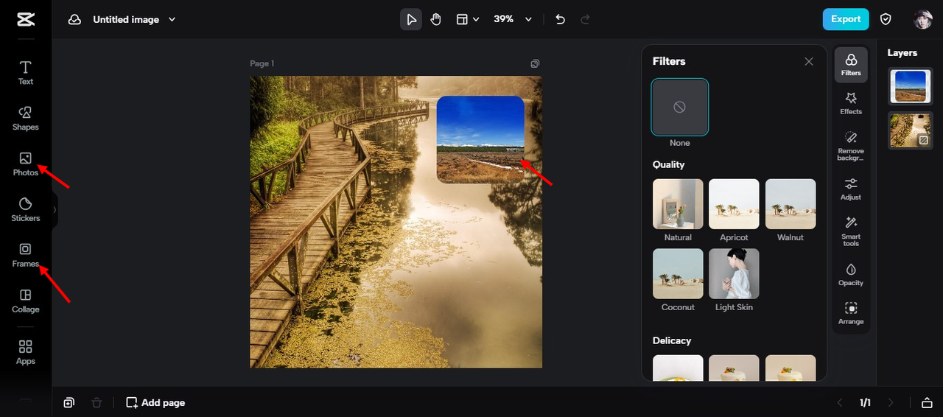This screenshot has height=417, width=943.
Task: Open the Collage panel
Action: tap(26, 301)
